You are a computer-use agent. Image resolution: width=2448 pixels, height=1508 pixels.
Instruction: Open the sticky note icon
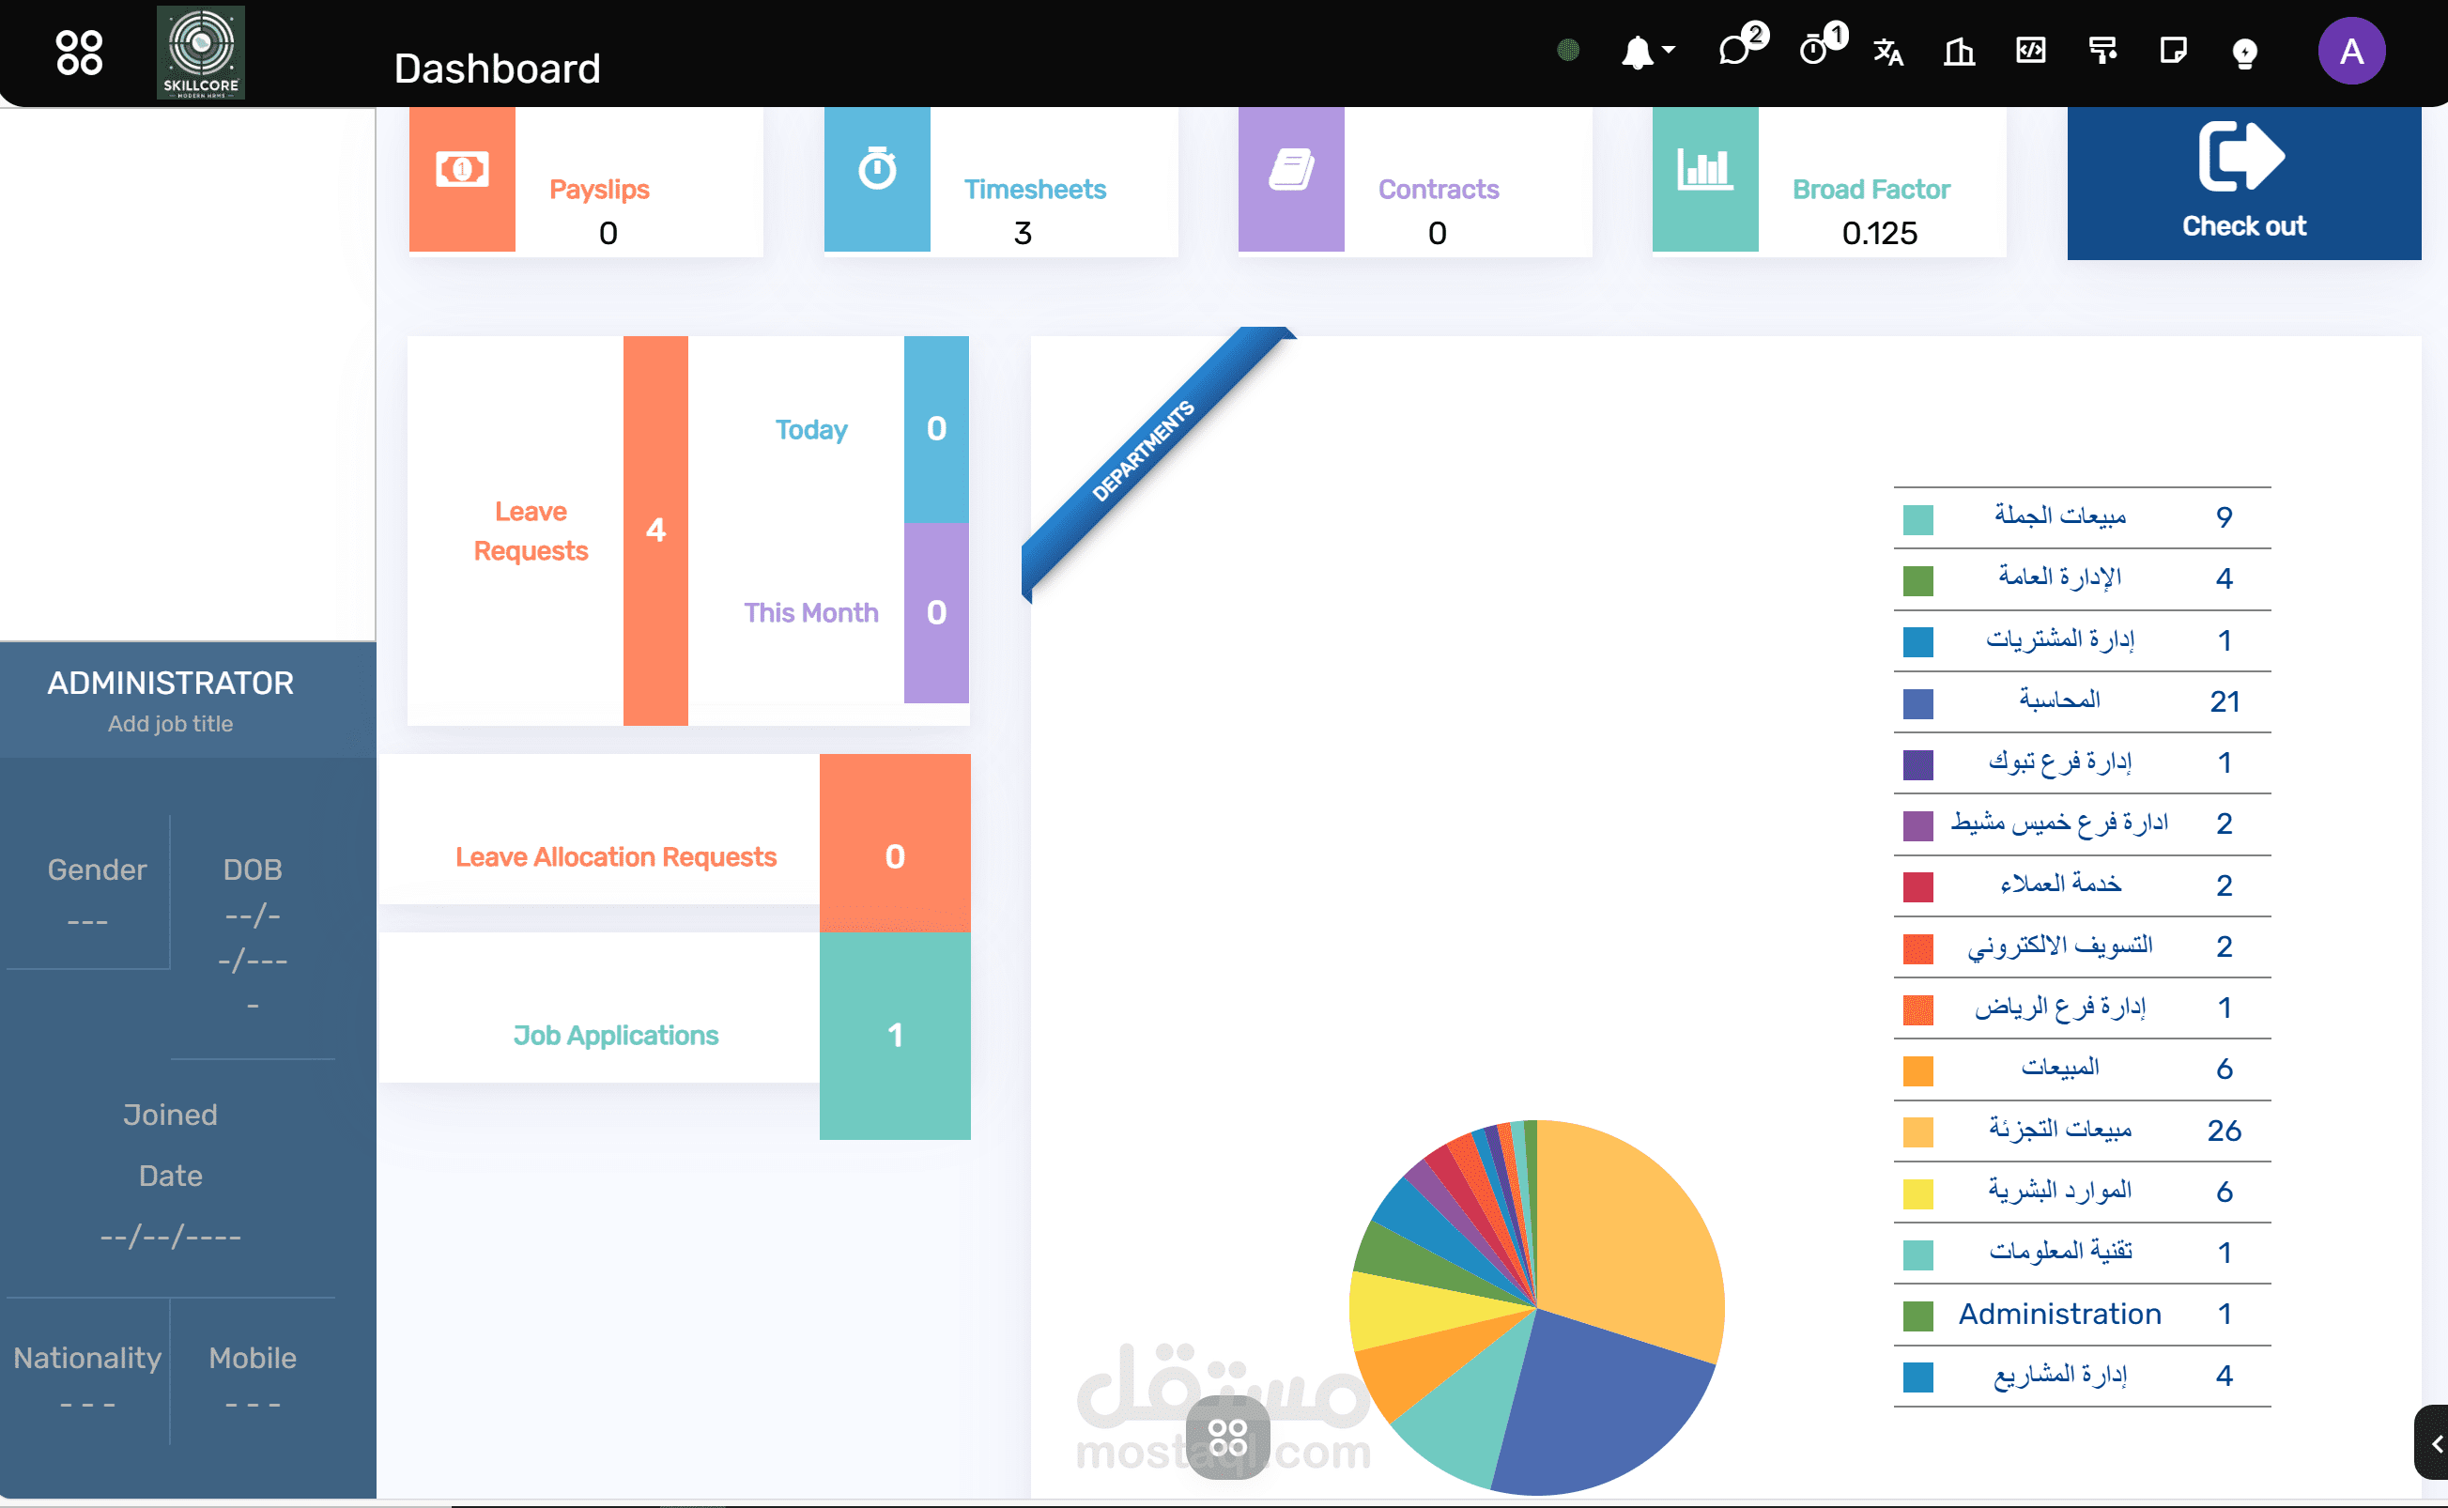coord(2173,50)
